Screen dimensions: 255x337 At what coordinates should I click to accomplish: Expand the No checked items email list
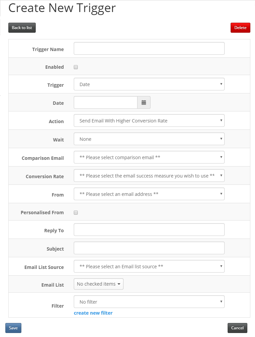click(x=98, y=284)
